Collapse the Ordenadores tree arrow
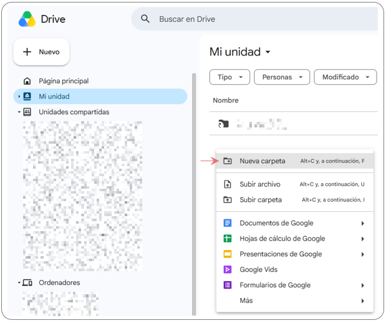Viewport: 386px width, 323px height. pyautogui.click(x=19, y=282)
